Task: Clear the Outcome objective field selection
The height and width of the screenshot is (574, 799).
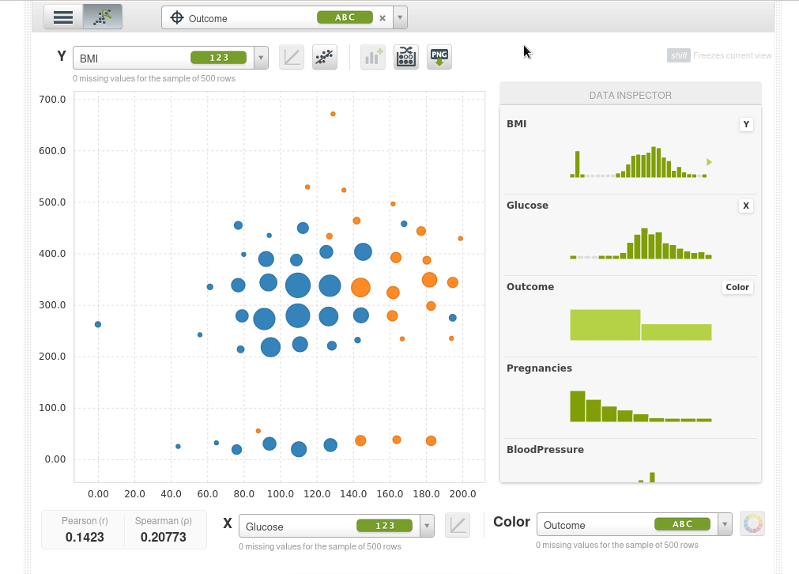Action: (383, 17)
